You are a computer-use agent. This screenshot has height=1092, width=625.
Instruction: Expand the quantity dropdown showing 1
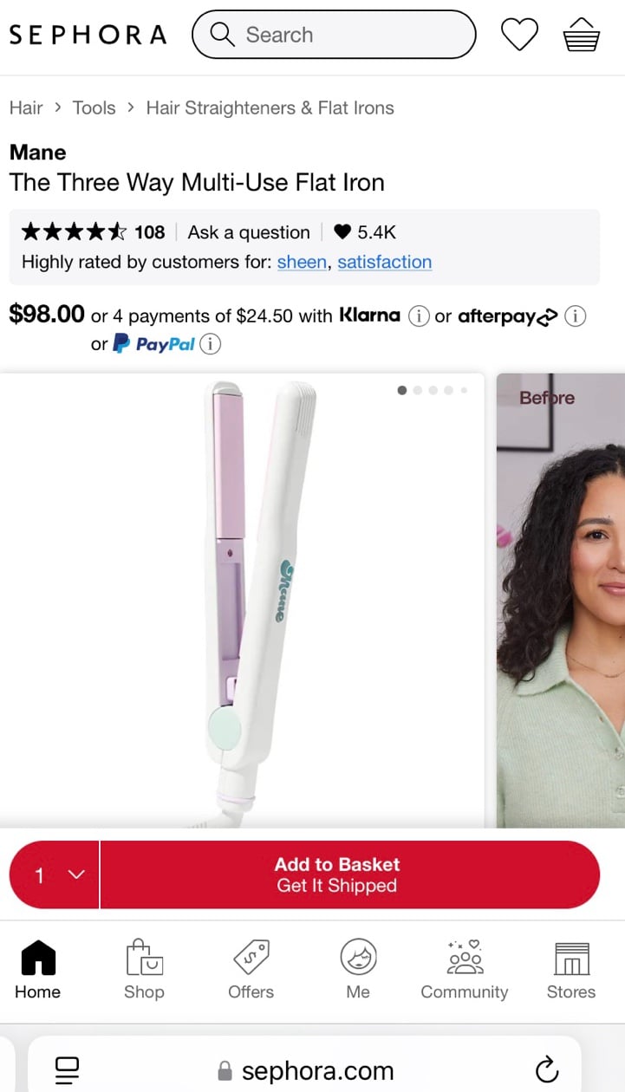click(55, 874)
